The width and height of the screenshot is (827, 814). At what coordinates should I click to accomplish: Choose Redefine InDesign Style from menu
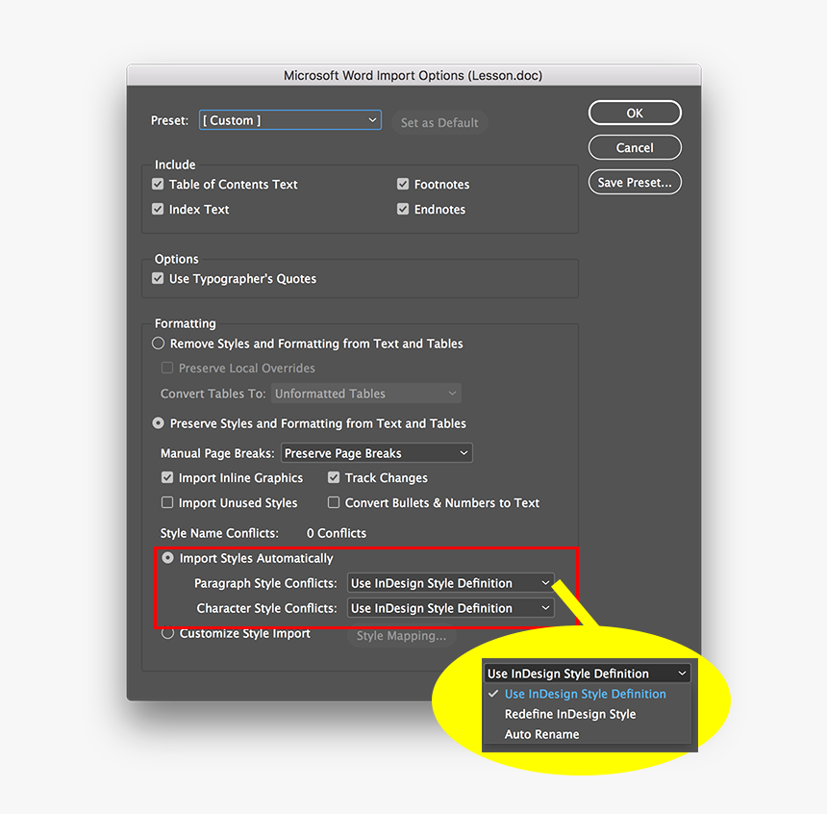(570, 714)
